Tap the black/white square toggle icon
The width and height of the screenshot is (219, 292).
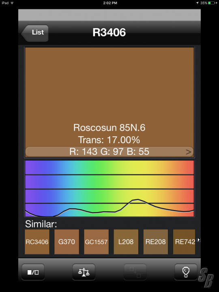33,272
